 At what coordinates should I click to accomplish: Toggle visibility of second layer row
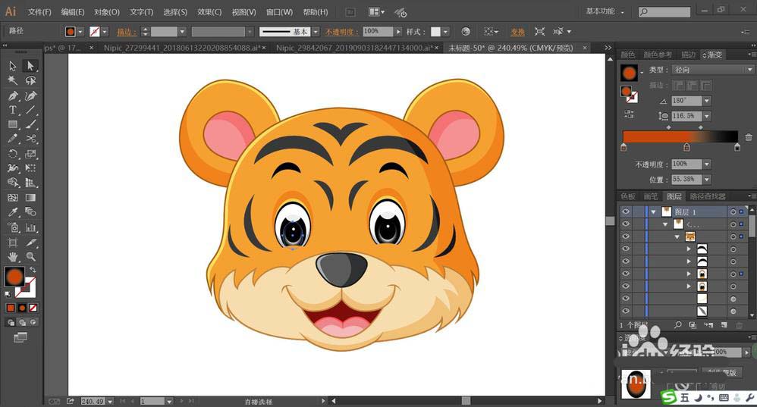(x=626, y=224)
